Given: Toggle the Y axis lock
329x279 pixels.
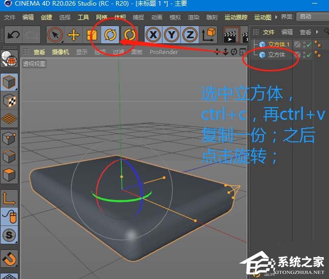Looking at the screenshot, I should point(172,35).
